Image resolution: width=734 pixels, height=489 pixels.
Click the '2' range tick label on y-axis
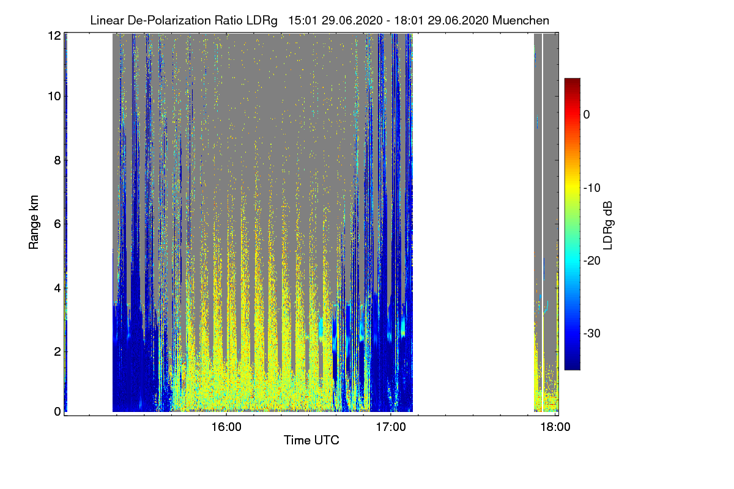coord(56,351)
